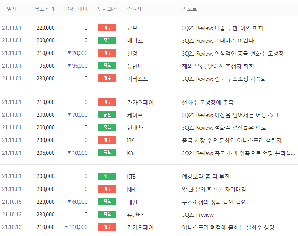This screenshot has width=298, height=236.
Task: Select the ▼20,000 change value
Action: pyautogui.click(x=78, y=53)
